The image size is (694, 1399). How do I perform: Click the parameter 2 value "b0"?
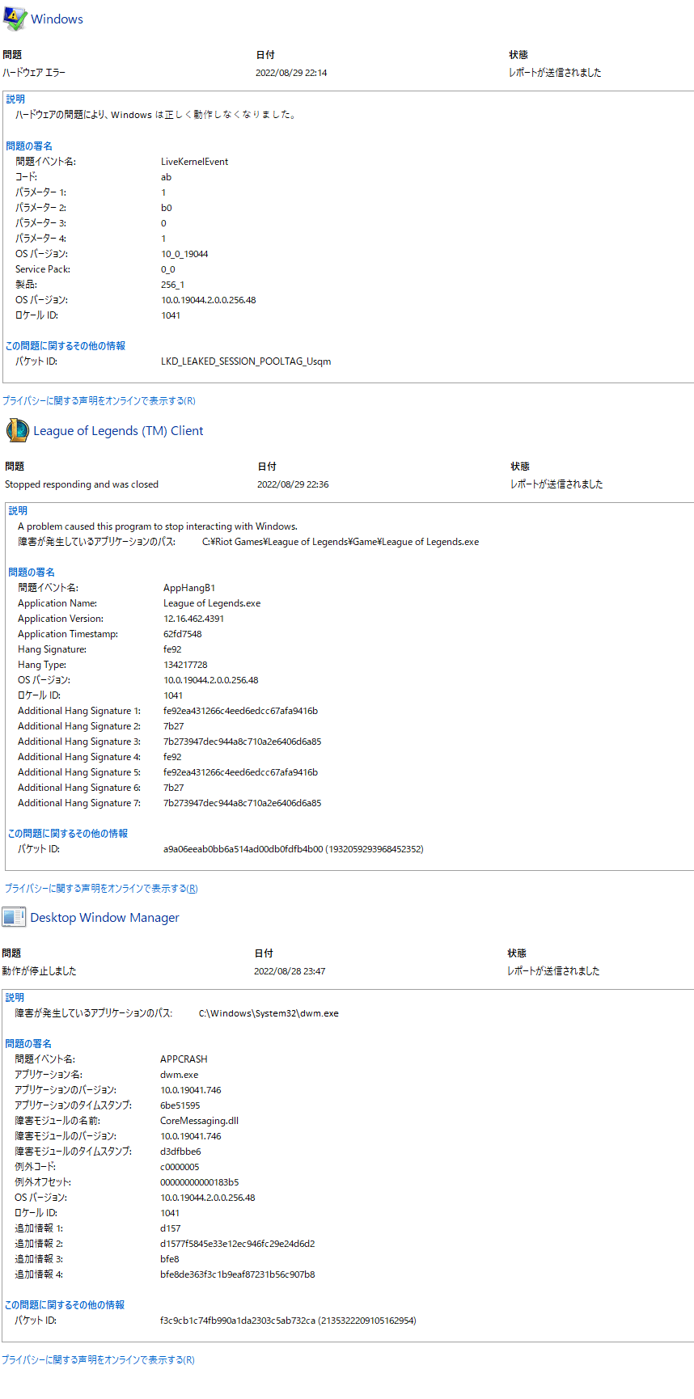[x=166, y=208]
